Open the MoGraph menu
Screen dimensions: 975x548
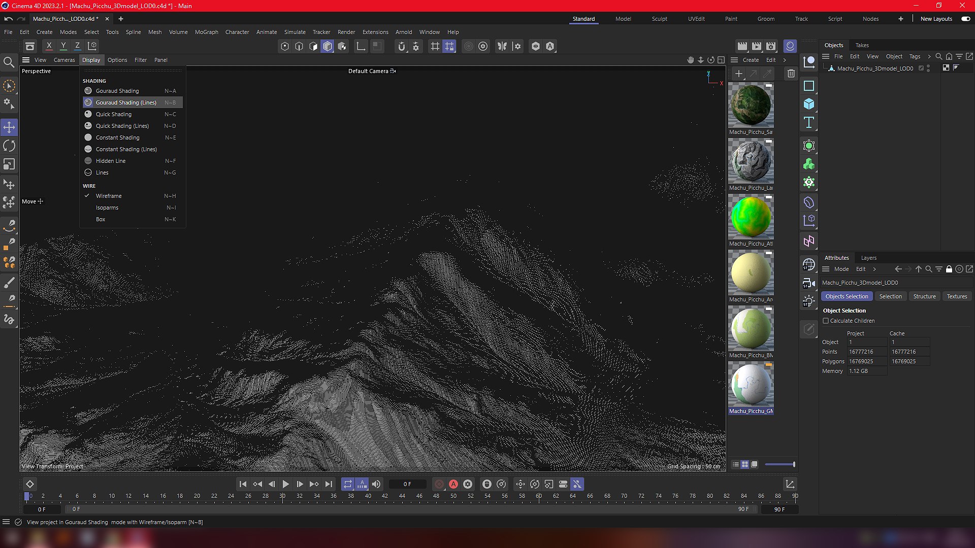click(x=206, y=32)
